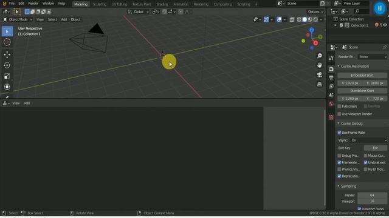Screen dimensions: 389x218
Task: Switch orthographic perspective grid icon
Action: pos(320,84)
